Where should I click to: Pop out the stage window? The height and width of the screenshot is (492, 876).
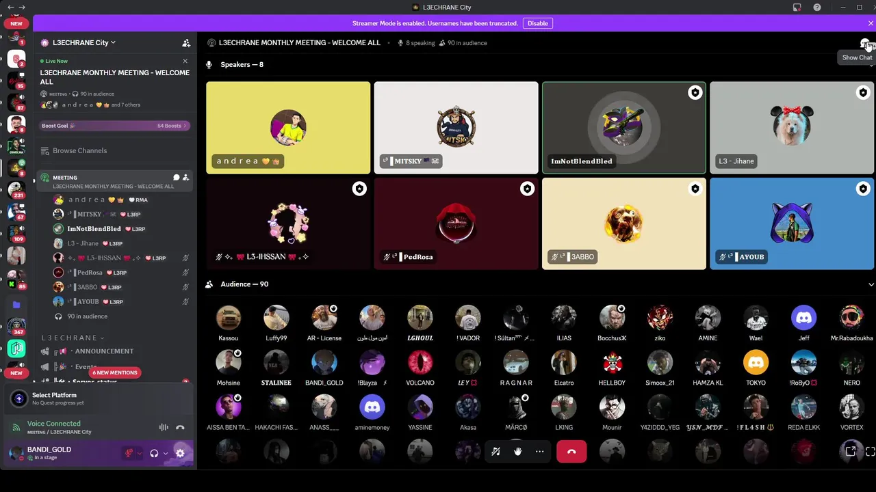point(850,451)
